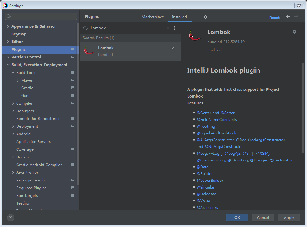
Task: Click project-level icon beside Gradle-Android Compiler
Action: [x=73, y=165]
